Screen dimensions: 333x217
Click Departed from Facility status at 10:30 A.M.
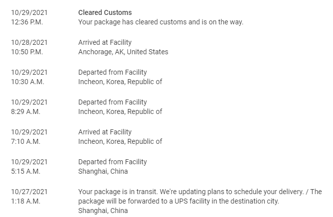click(113, 72)
